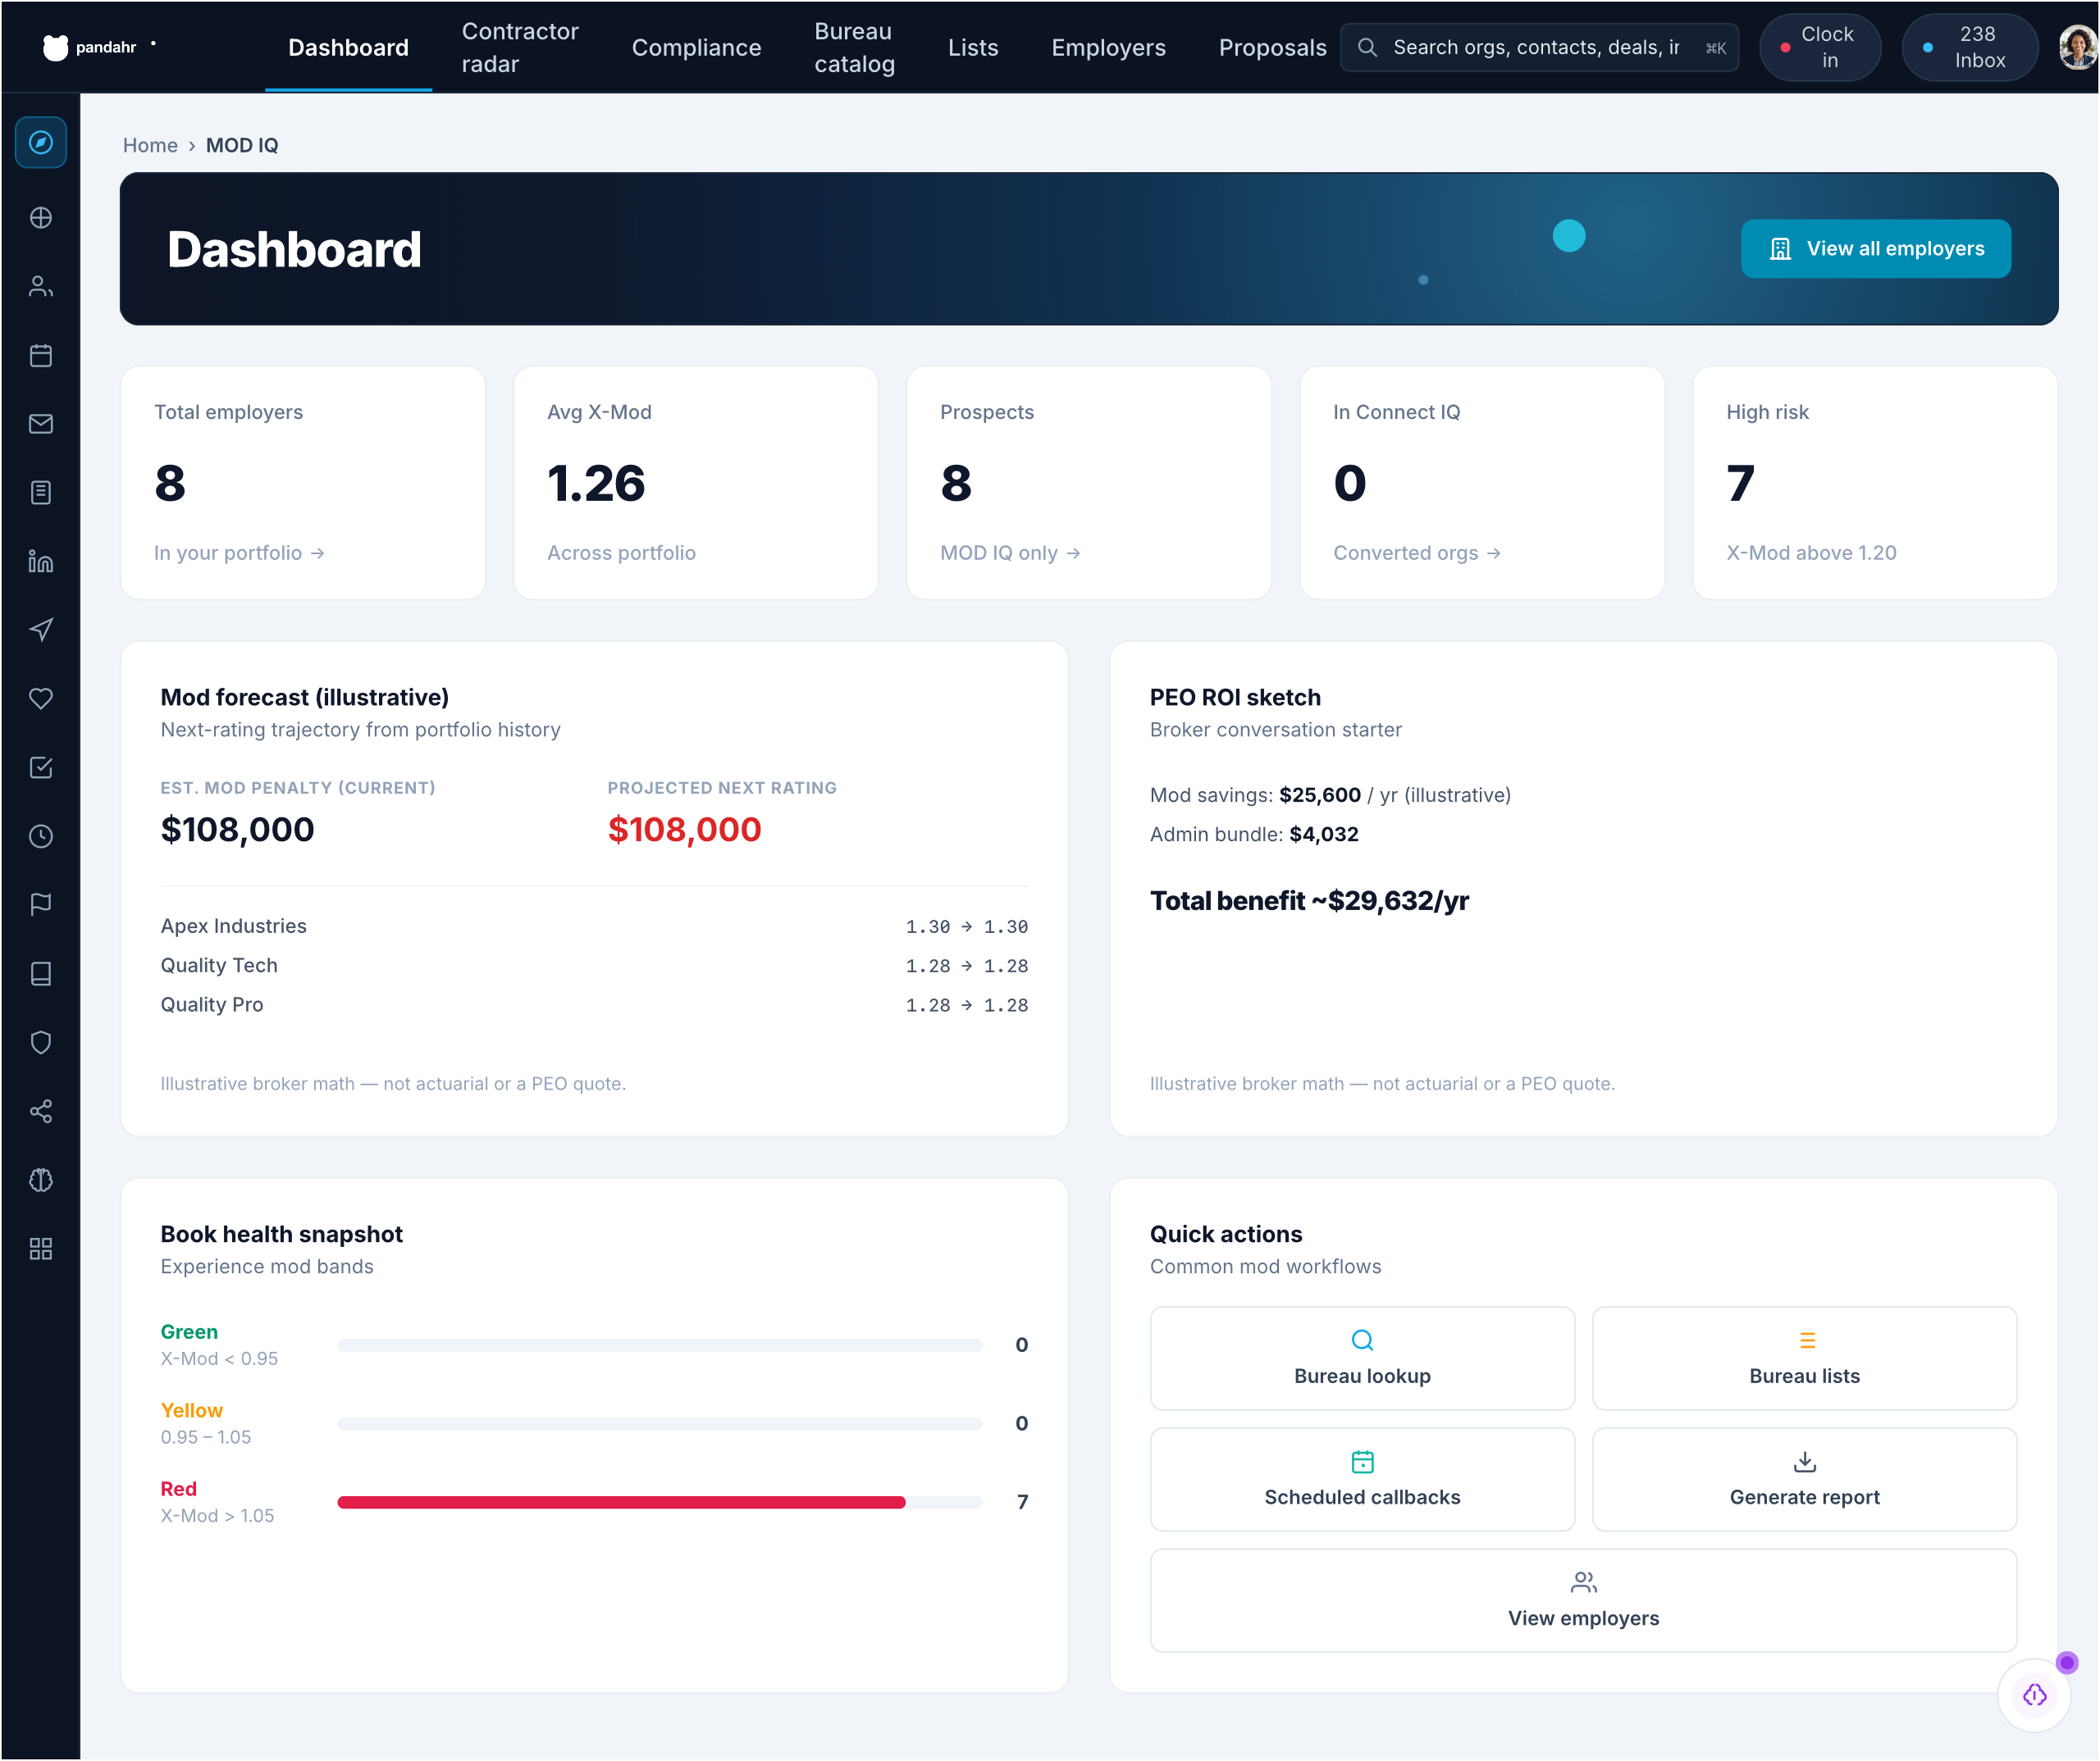Image resolution: width=2100 pixels, height=1761 pixels.
Task: Open the Bureau catalog tab
Action: click(x=854, y=47)
